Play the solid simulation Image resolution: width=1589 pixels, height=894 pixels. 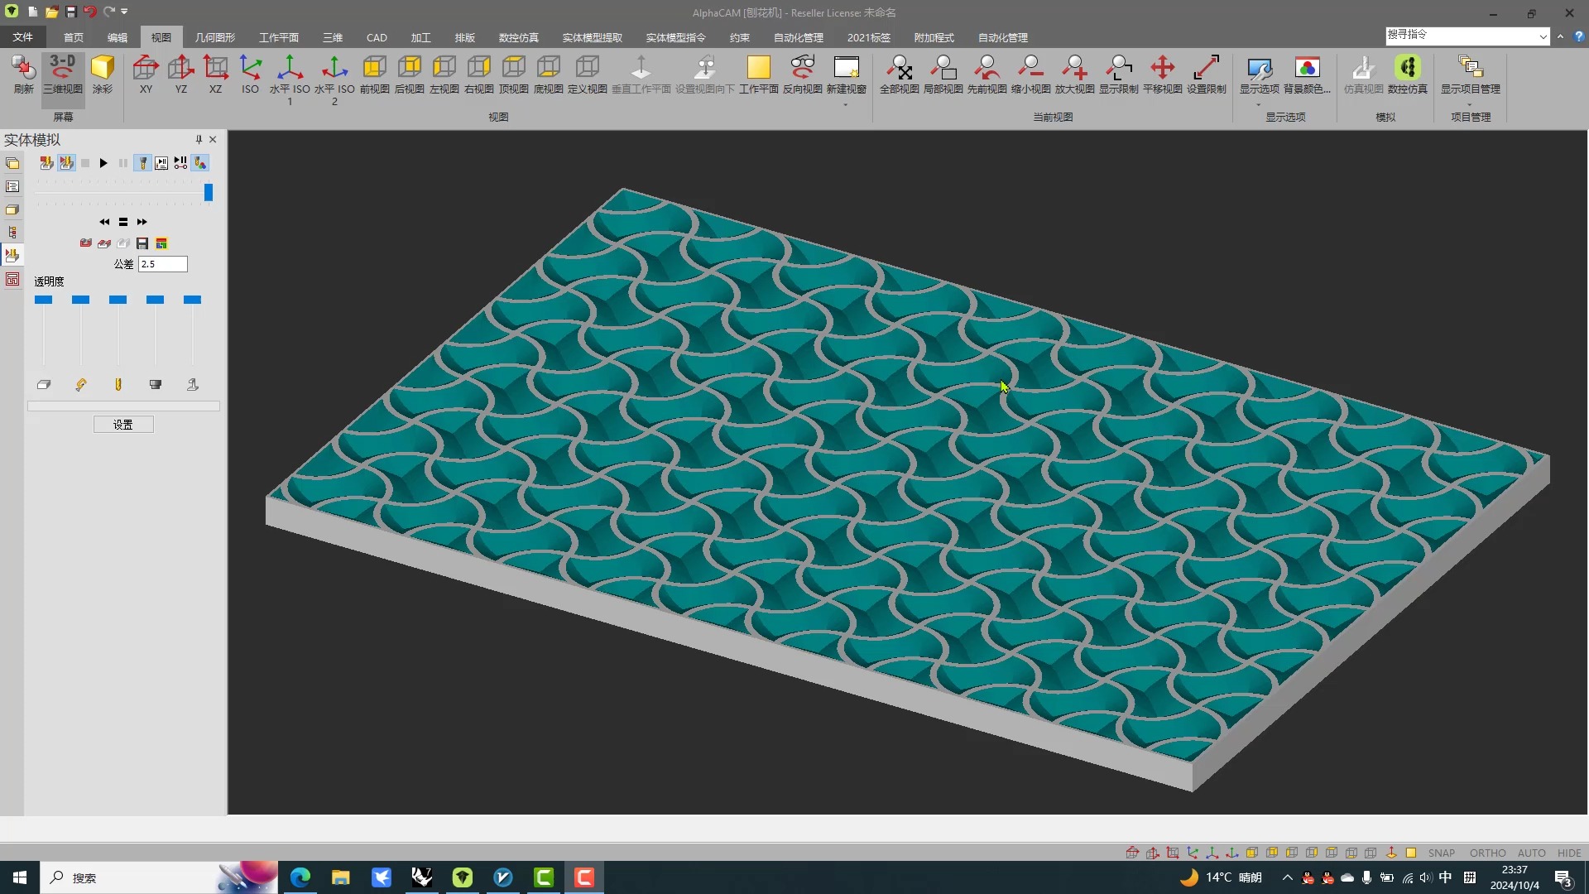(x=103, y=163)
